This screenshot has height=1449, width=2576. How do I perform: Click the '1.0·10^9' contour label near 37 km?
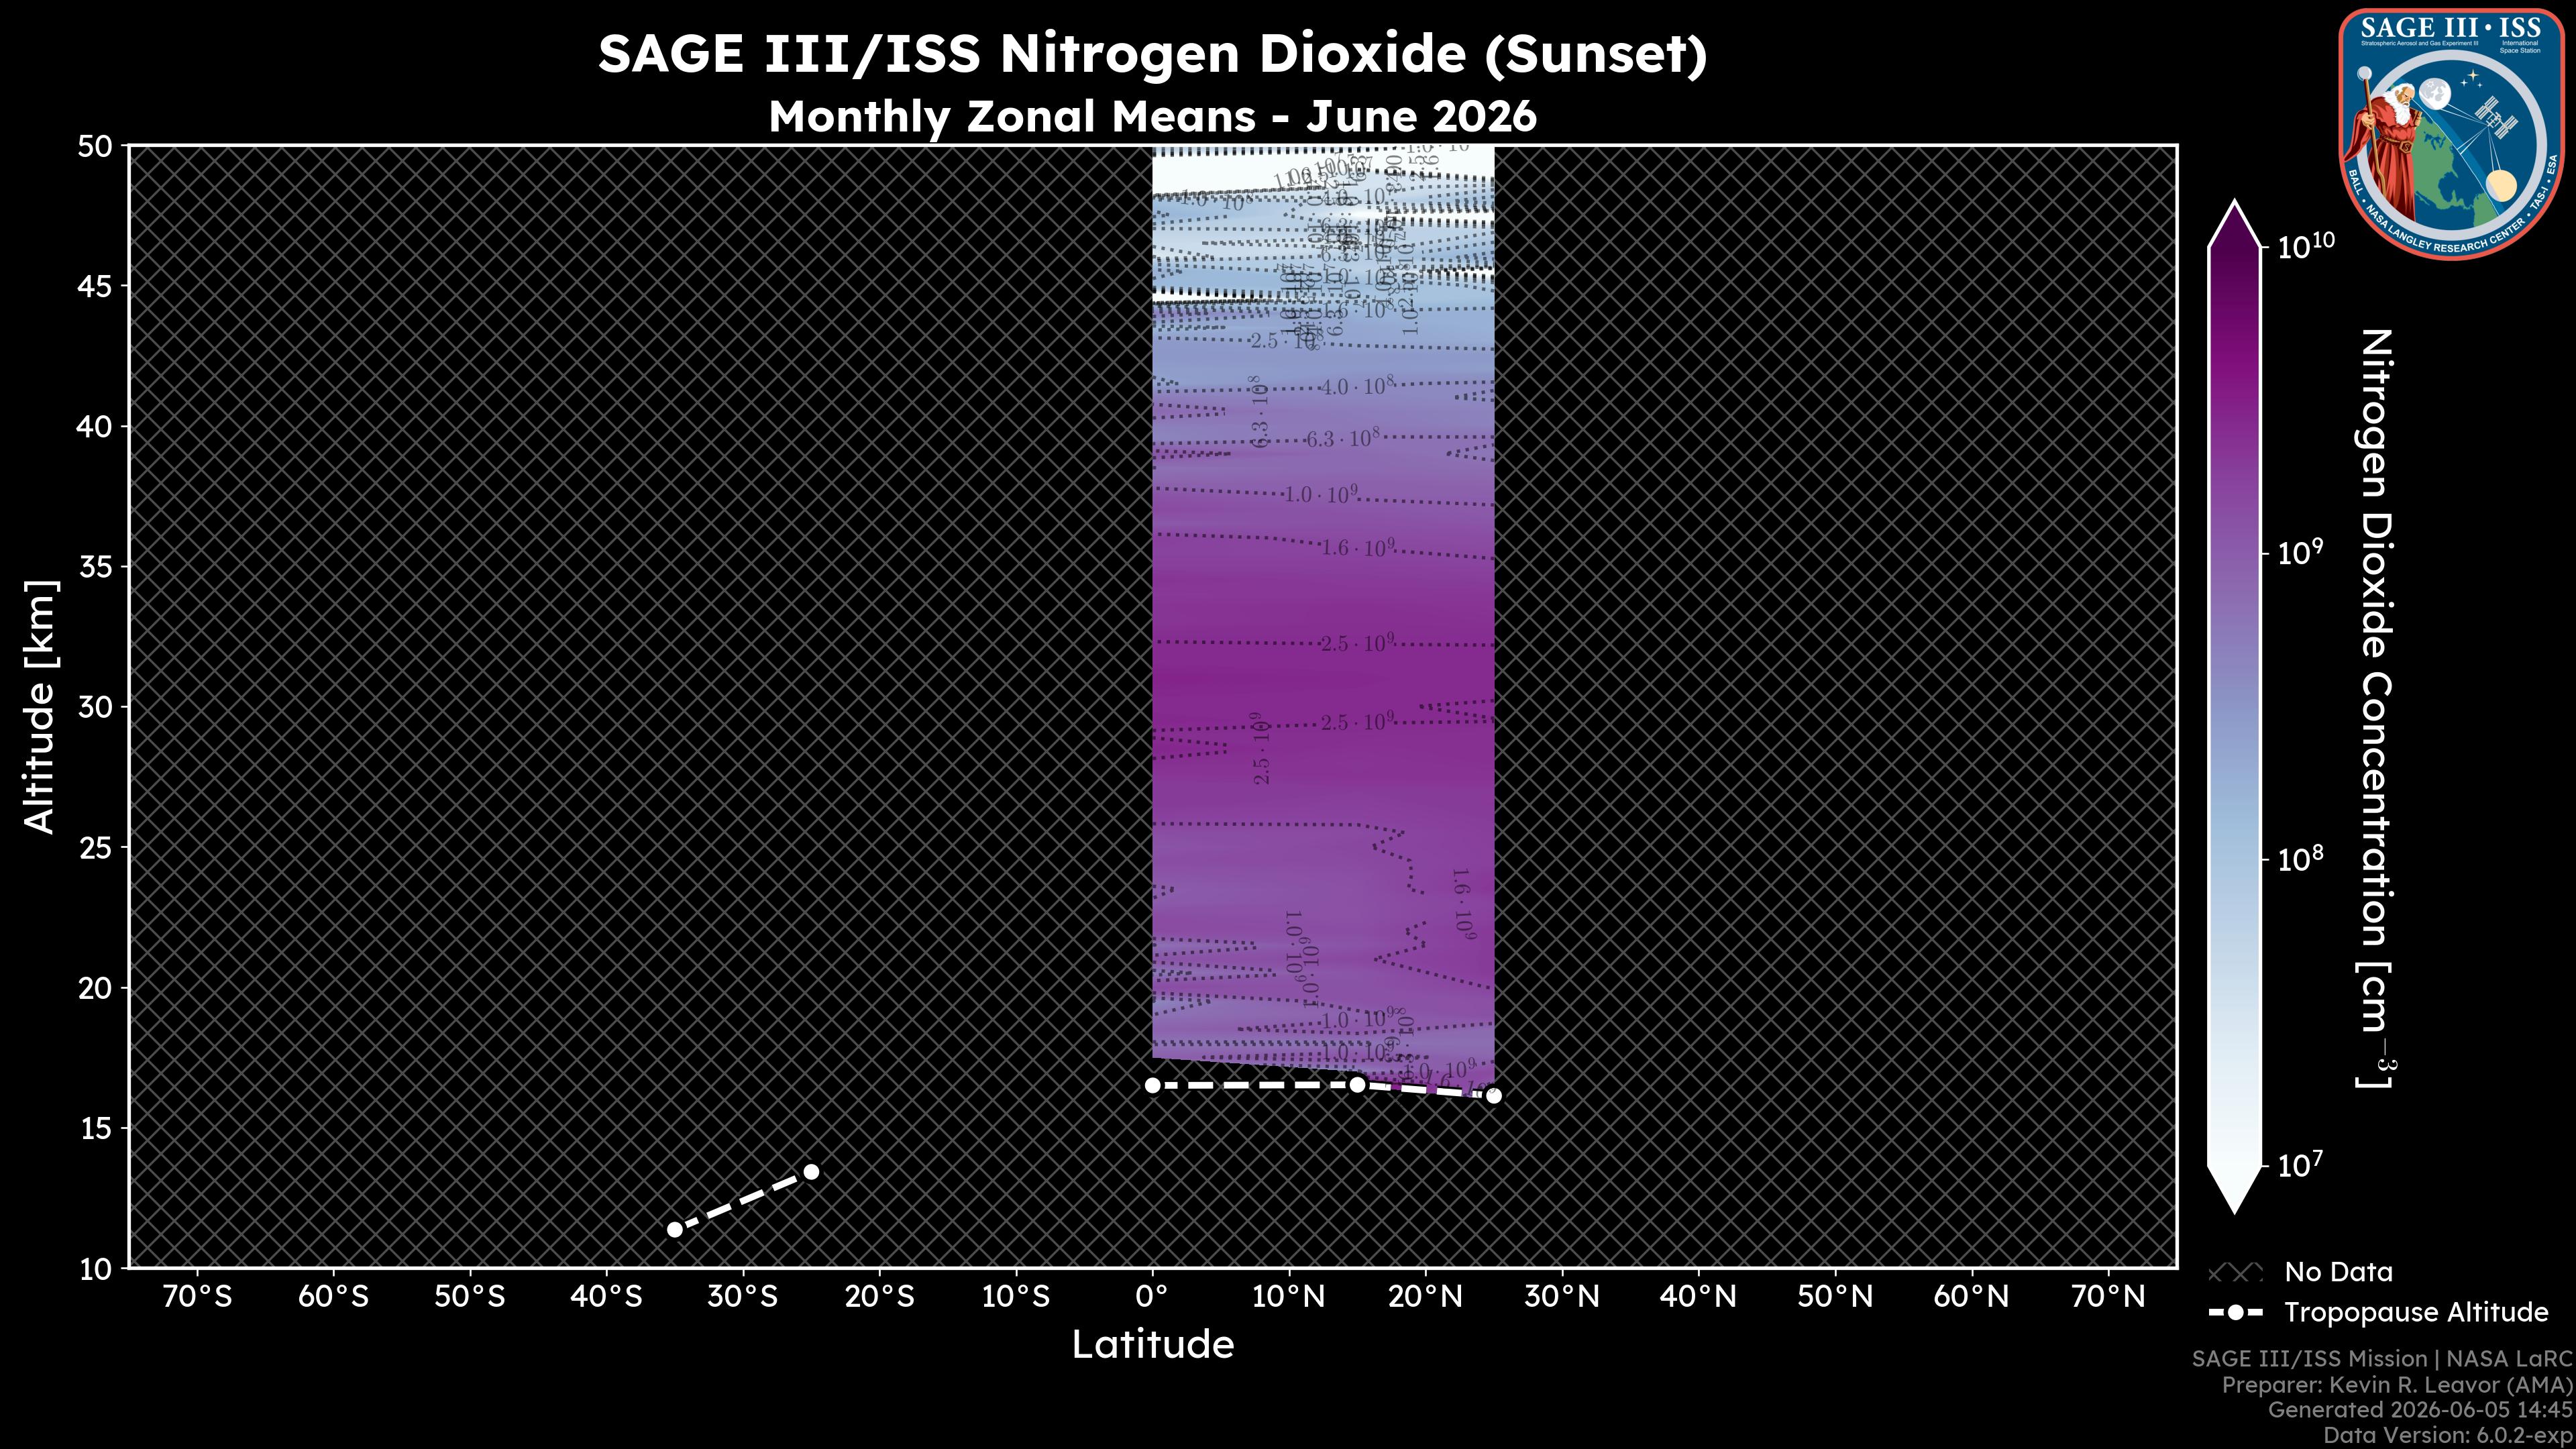click(x=1321, y=493)
